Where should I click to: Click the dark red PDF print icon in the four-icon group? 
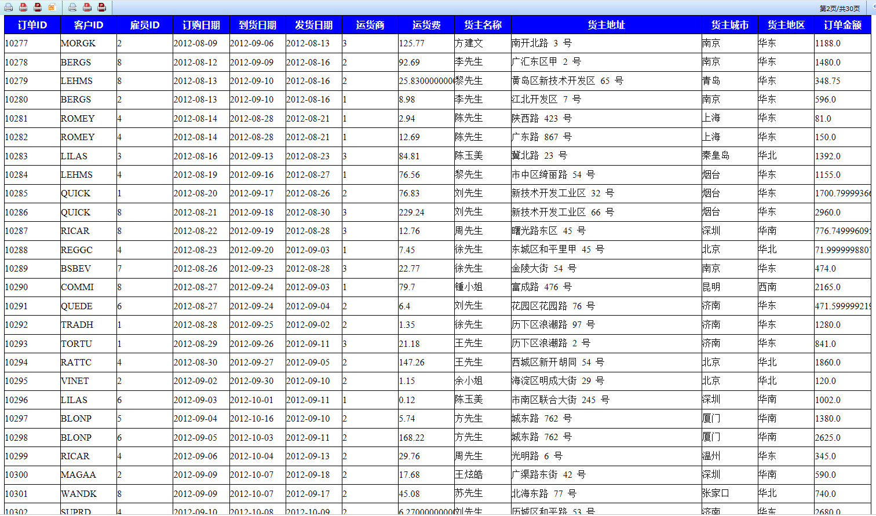pyautogui.click(x=38, y=8)
